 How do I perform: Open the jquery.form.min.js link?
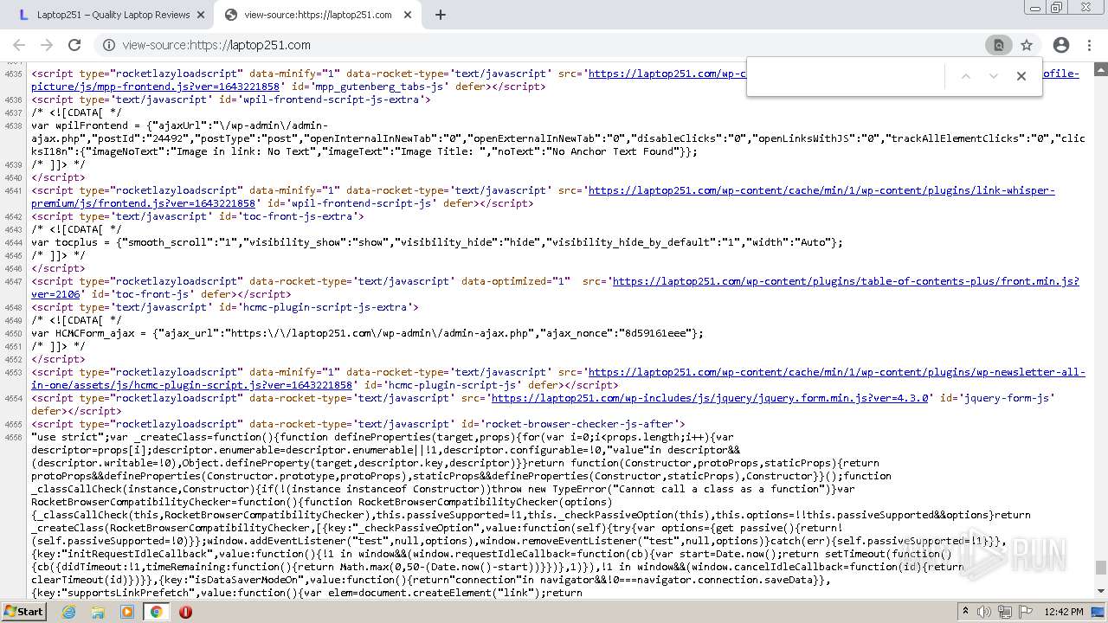click(710, 398)
